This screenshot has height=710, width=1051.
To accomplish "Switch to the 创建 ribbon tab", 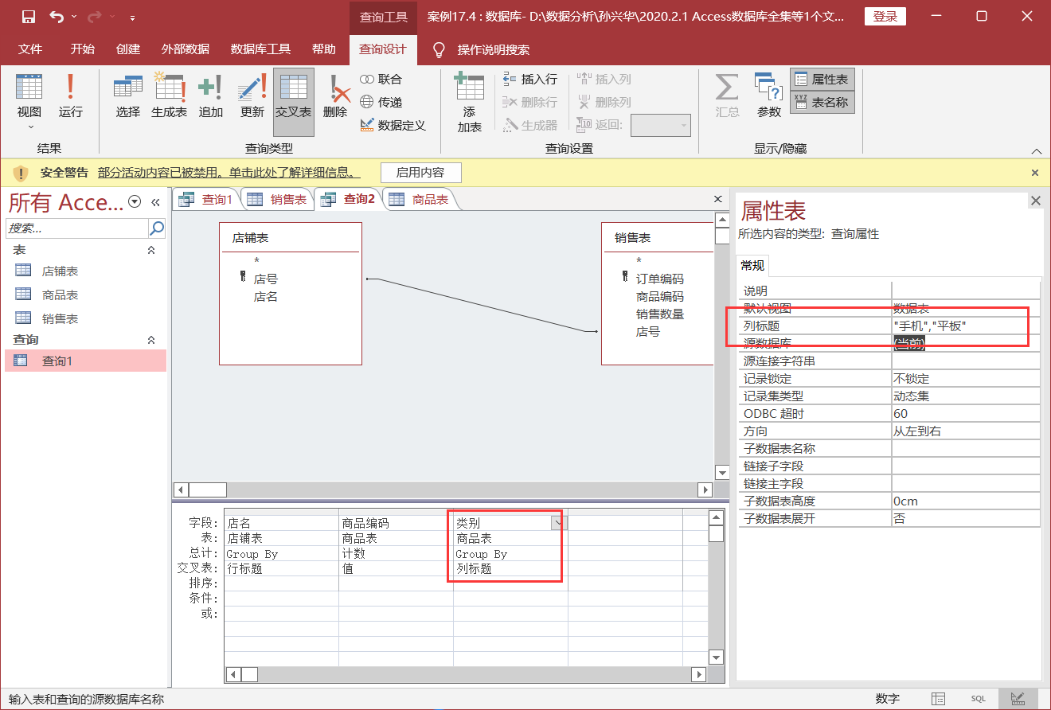I will (x=127, y=49).
